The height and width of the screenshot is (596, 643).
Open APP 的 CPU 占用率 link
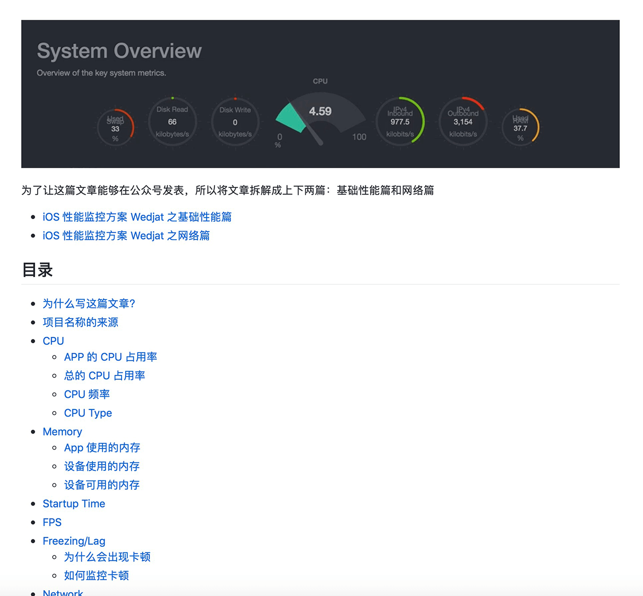tap(111, 357)
